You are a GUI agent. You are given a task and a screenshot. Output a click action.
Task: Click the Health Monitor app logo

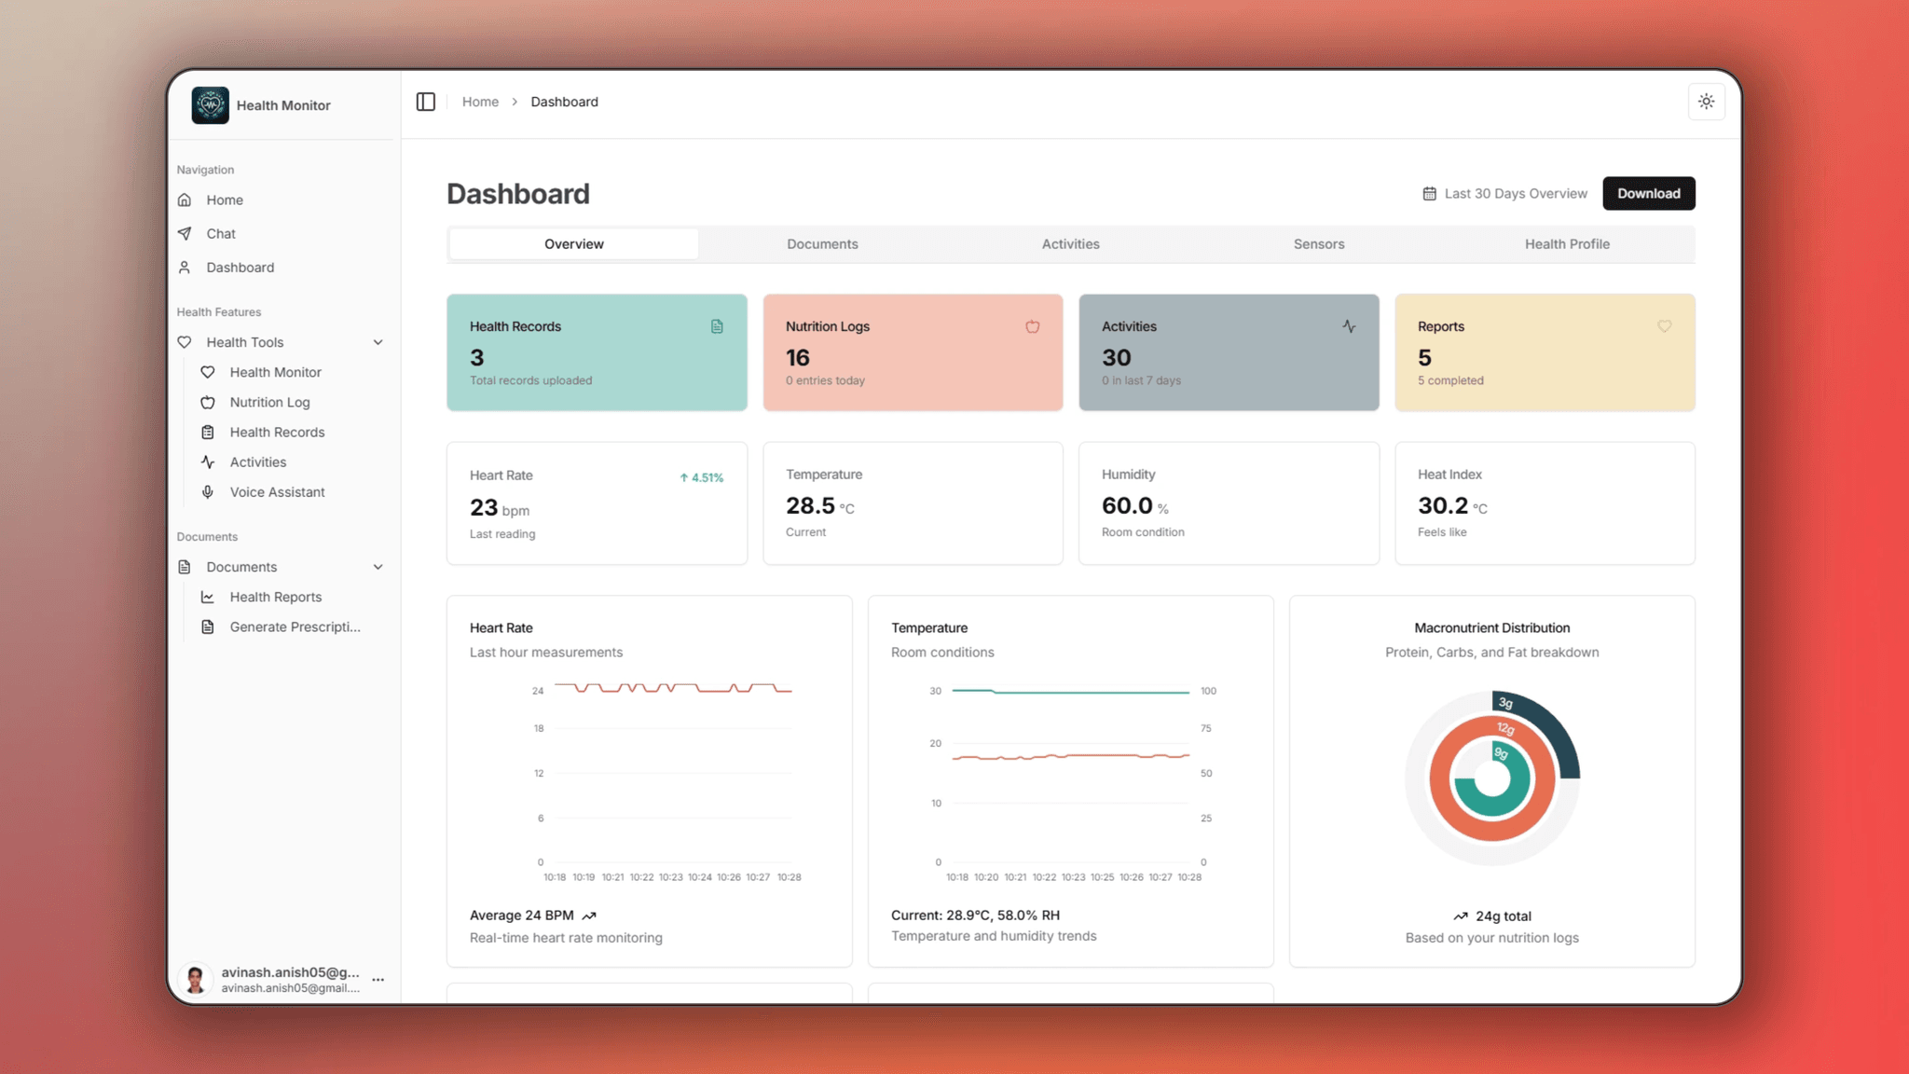click(x=210, y=105)
